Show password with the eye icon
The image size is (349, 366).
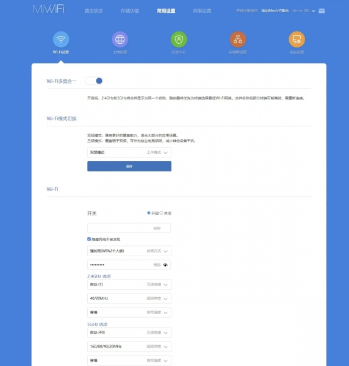pos(165,265)
